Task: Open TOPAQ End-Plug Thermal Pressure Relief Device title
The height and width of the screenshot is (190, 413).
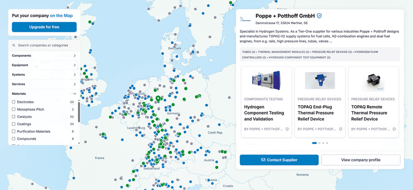Action: pyautogui.click(x=315, y=113)
